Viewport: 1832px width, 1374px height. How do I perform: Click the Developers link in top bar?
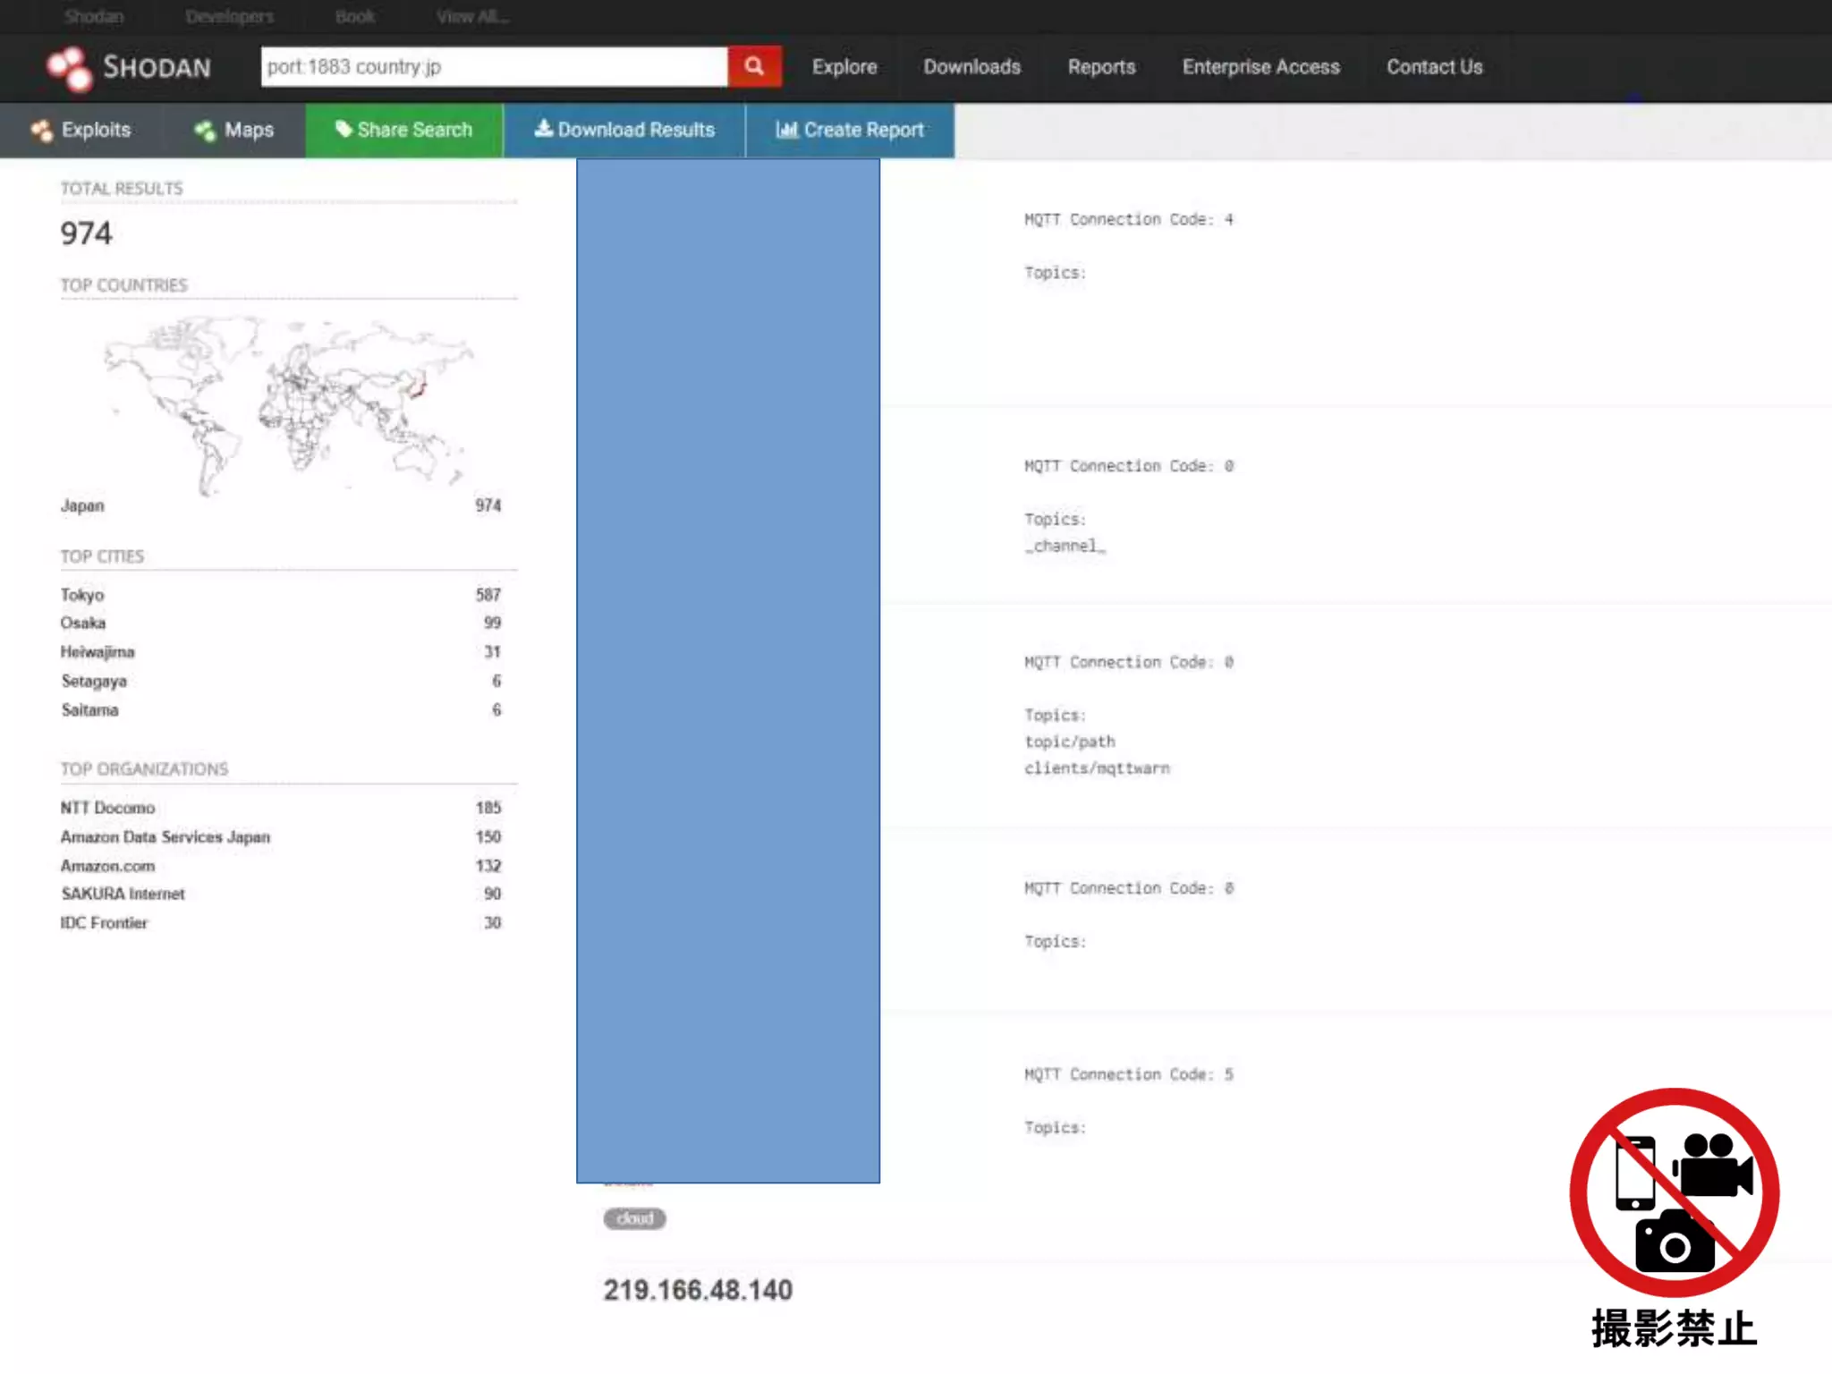229,16
